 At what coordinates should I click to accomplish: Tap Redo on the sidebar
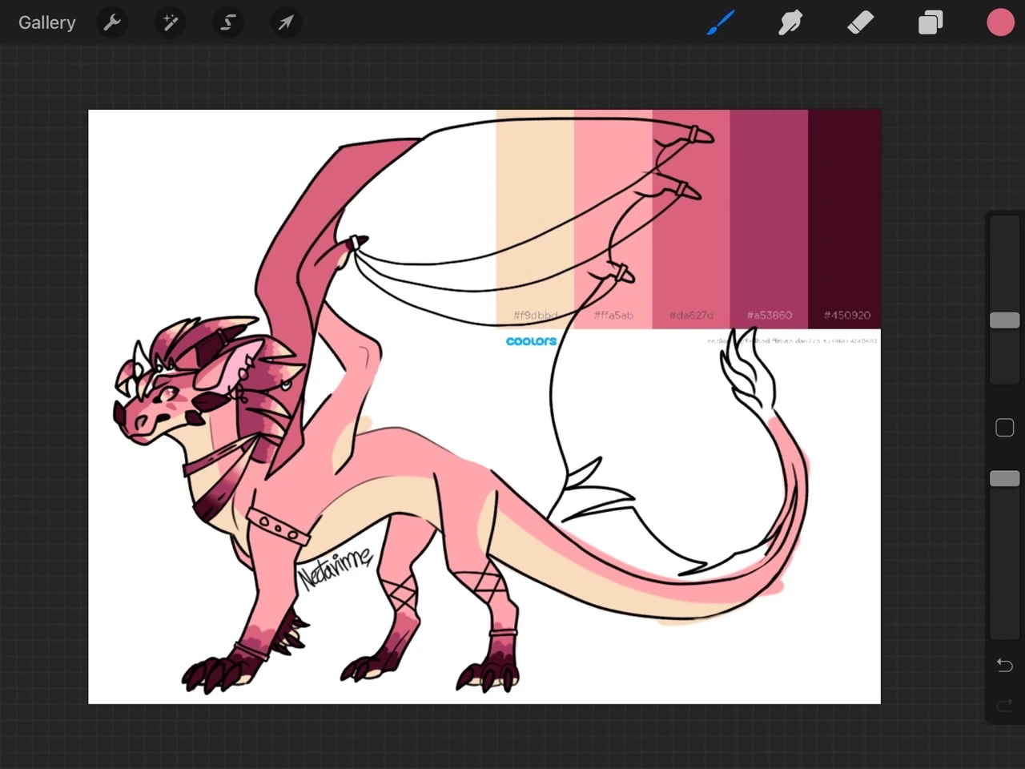1004,705
